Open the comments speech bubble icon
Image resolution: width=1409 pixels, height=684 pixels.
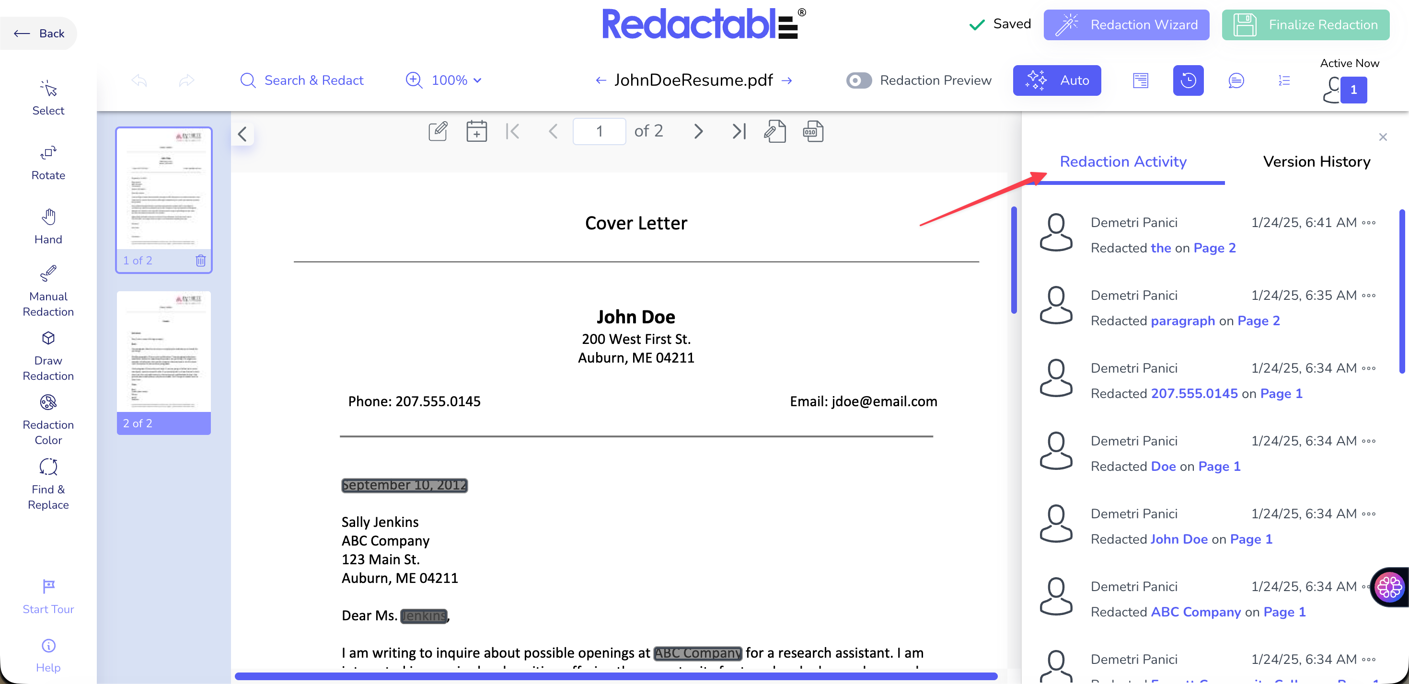point(1236,80)
